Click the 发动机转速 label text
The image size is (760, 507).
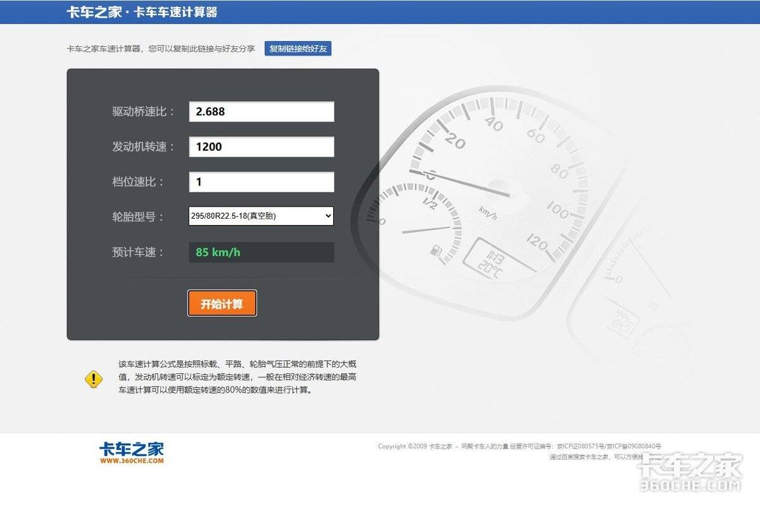click(x=143, y=147)
